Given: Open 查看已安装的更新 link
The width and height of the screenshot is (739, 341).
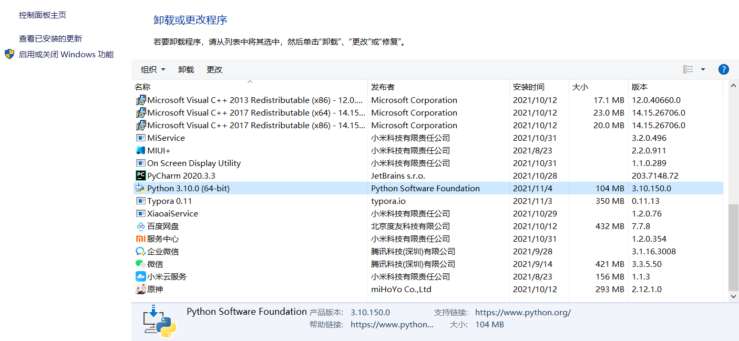Looking at the screenshot, I should [x=50, y=38].
